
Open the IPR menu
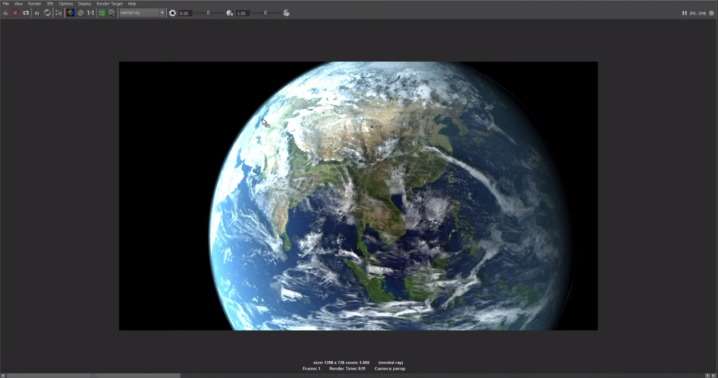[x=50, y=4]
